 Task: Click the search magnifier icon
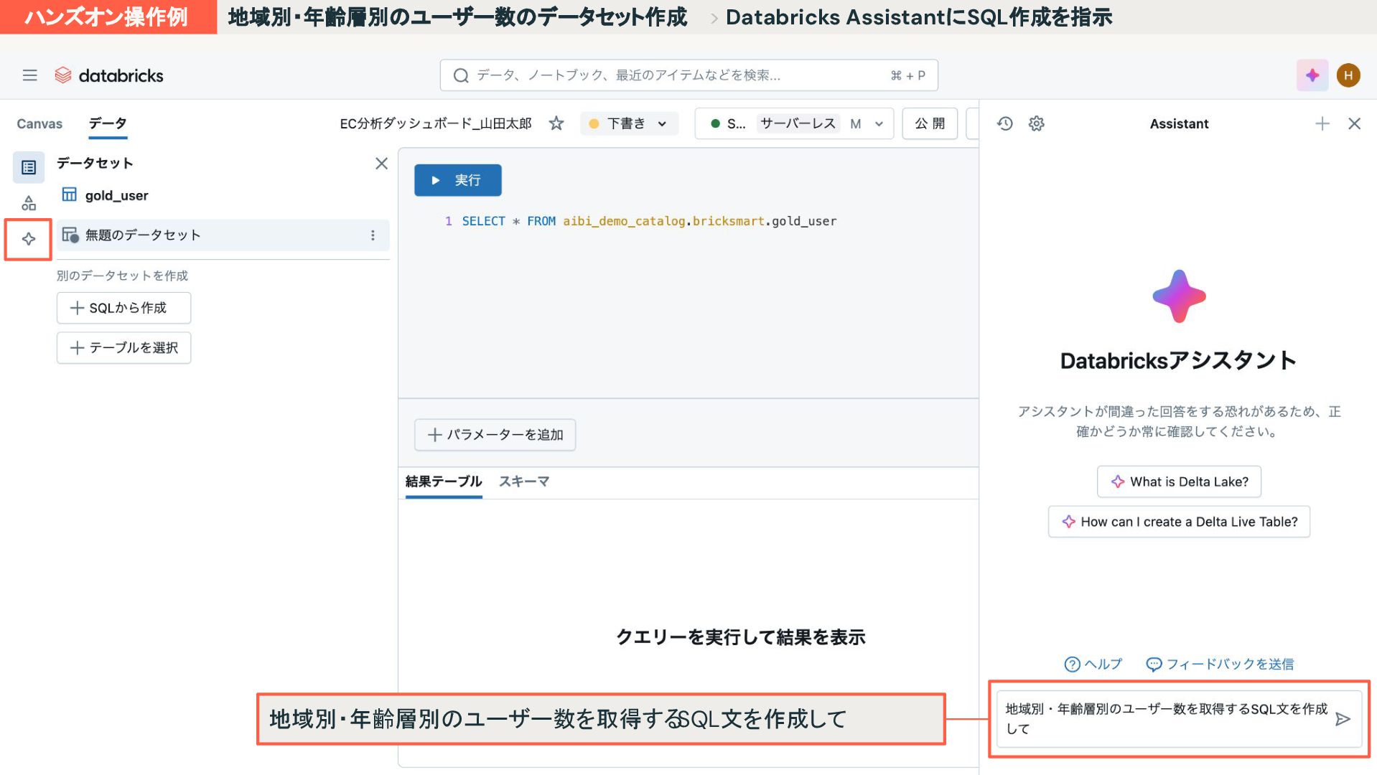coord(461,75)
